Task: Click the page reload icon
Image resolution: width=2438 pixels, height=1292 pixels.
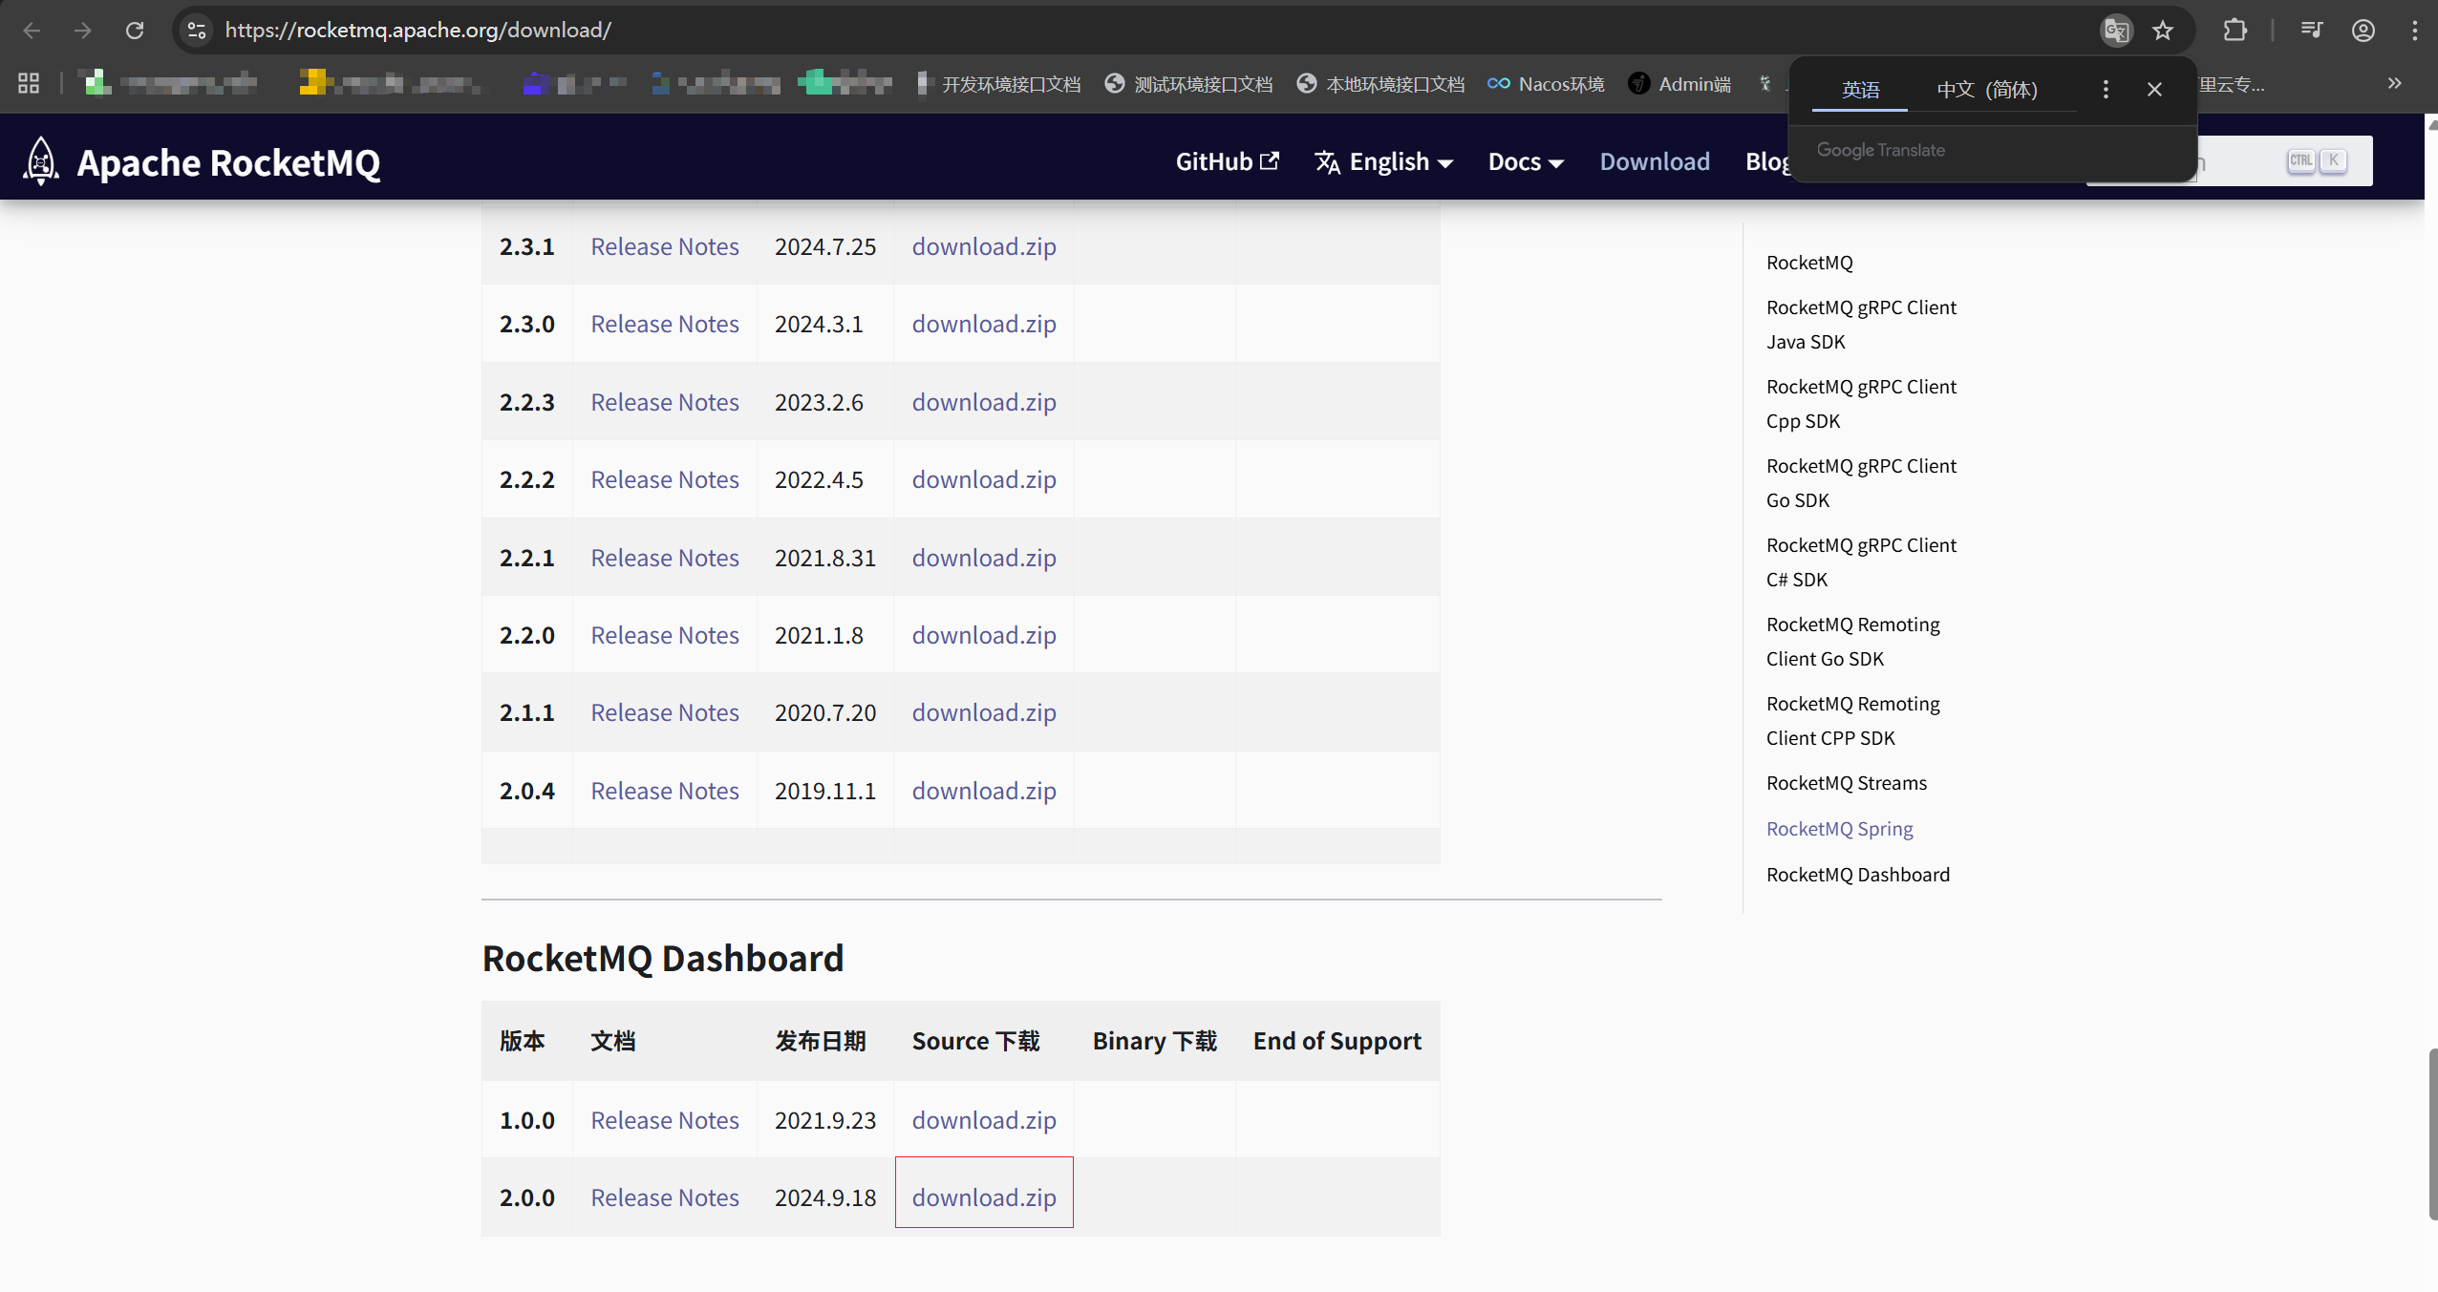Action: [135, 30]
